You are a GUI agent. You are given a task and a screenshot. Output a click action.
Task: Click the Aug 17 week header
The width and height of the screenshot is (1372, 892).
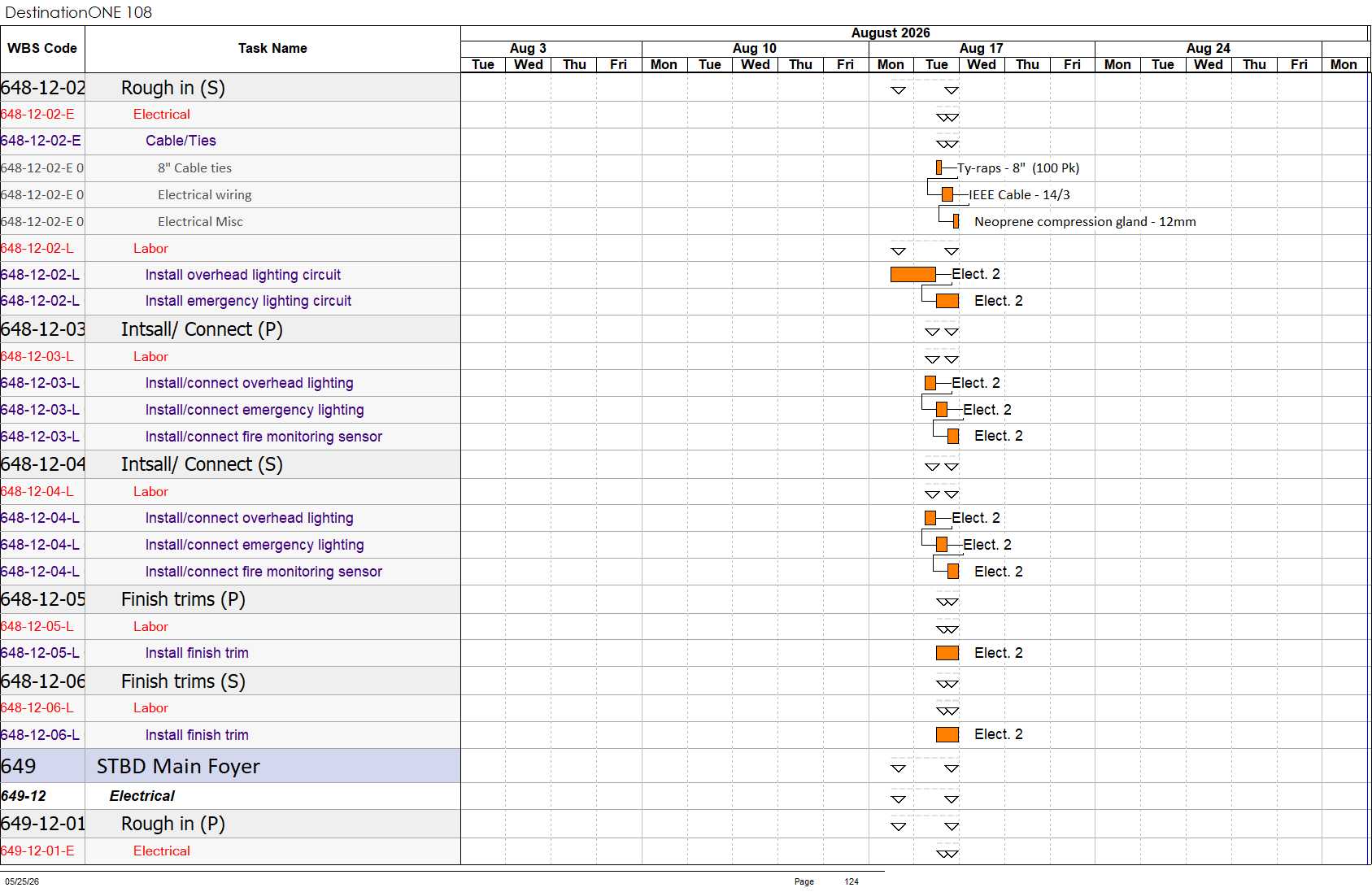pyautogui.click(x=982, y=49)
